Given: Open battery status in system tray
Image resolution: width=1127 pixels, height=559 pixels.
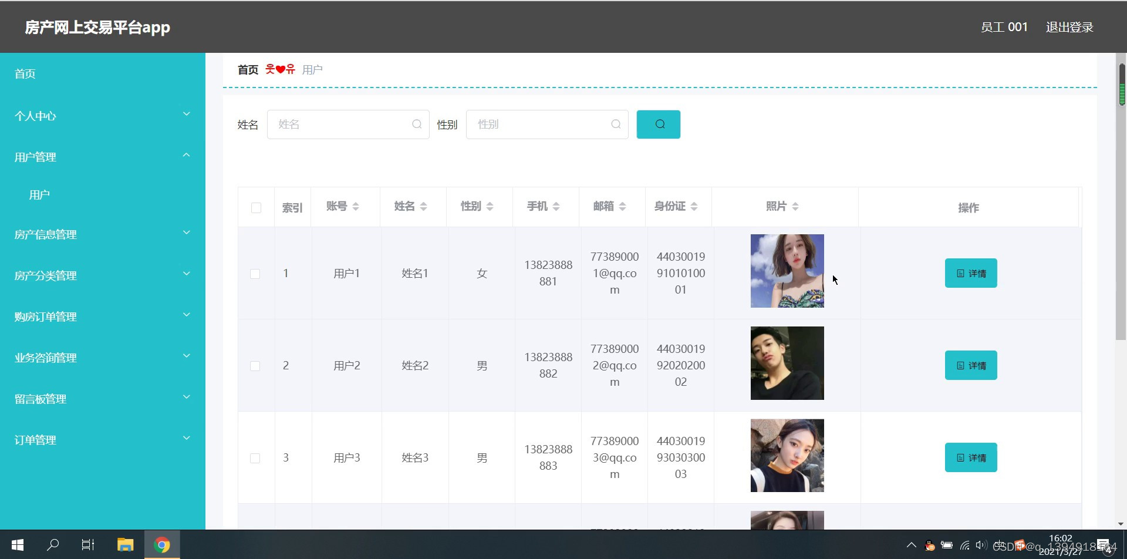Looking at the screenshot, I should click(x=947, y=545).
